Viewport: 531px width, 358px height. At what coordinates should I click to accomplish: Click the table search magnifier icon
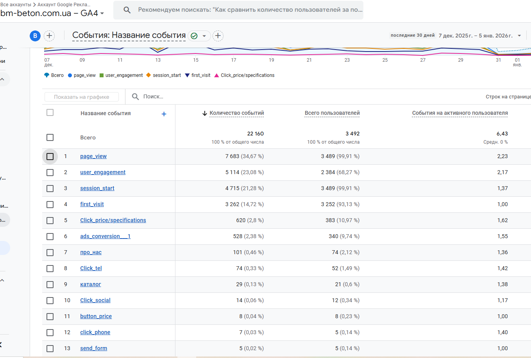[x=135, y=97]
